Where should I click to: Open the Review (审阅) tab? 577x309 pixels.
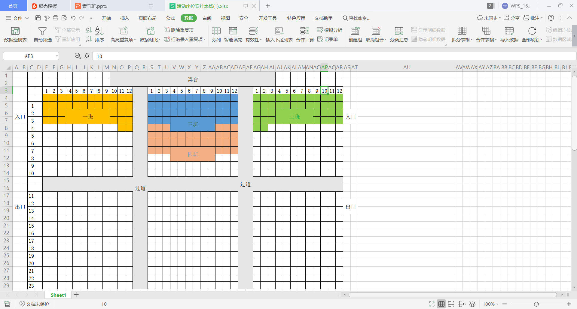(x=207, y=18)
